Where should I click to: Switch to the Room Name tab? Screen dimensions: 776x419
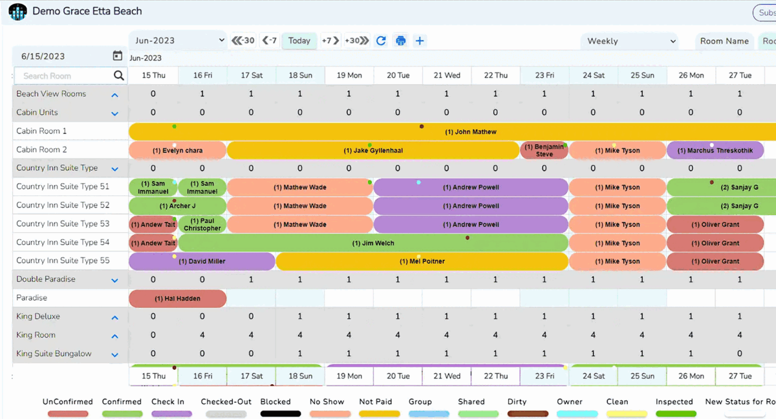click(x=724, y=41)
